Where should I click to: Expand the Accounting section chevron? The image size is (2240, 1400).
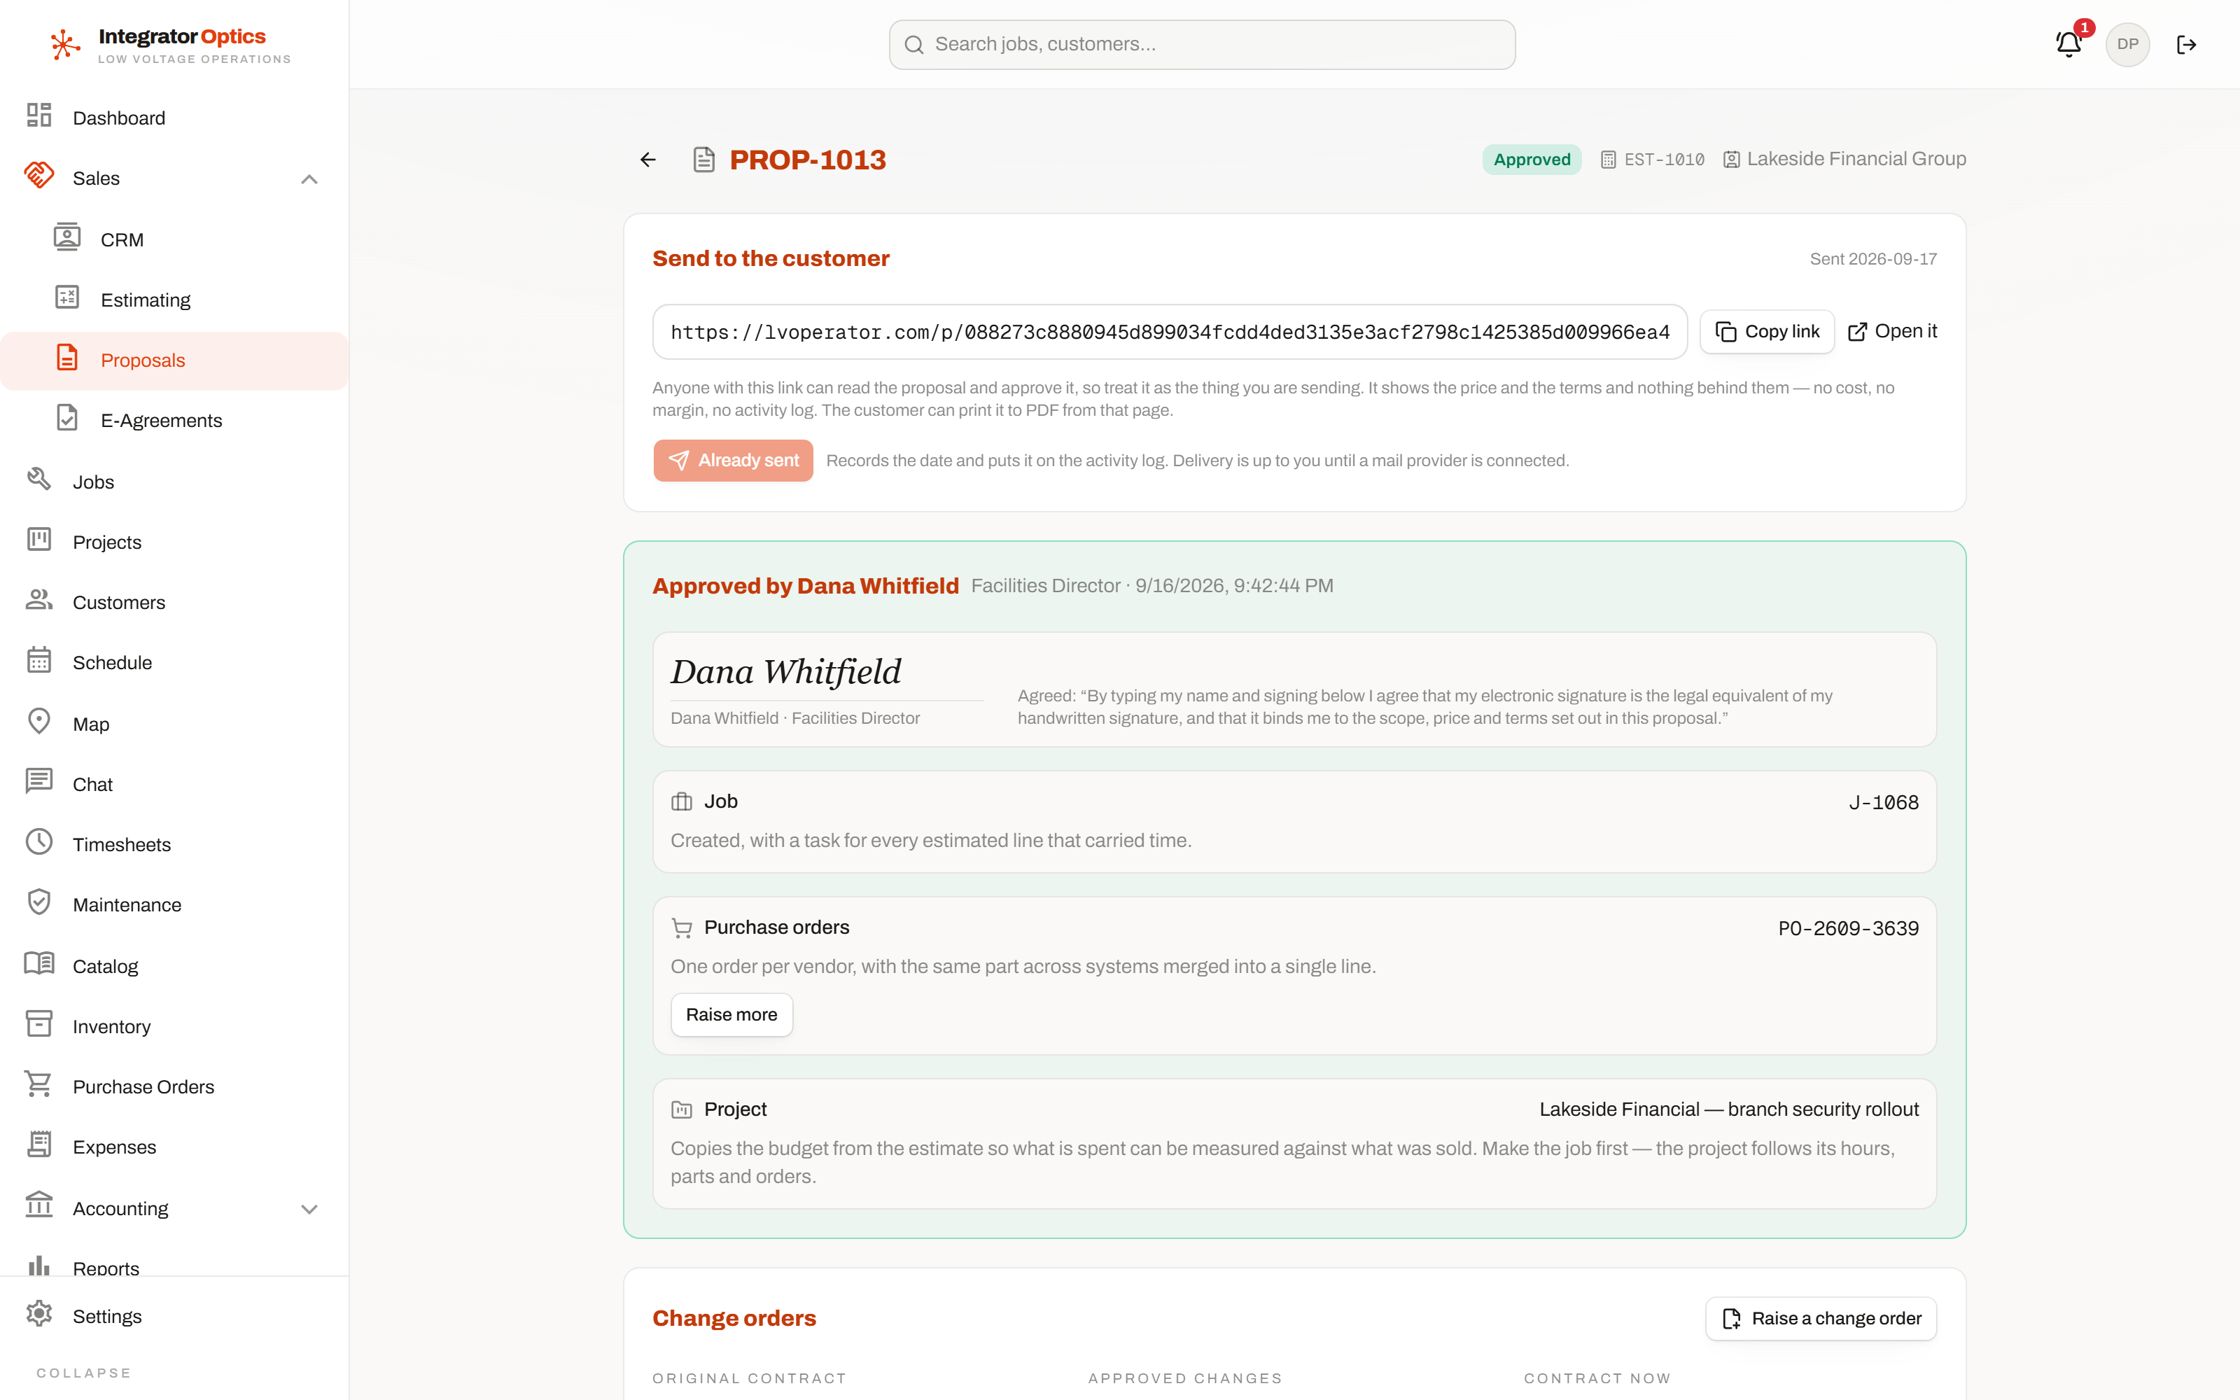(309, 1208)
